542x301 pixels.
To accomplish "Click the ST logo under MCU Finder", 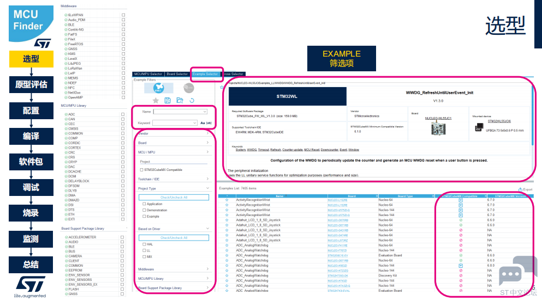I will (x=43, y=43).
